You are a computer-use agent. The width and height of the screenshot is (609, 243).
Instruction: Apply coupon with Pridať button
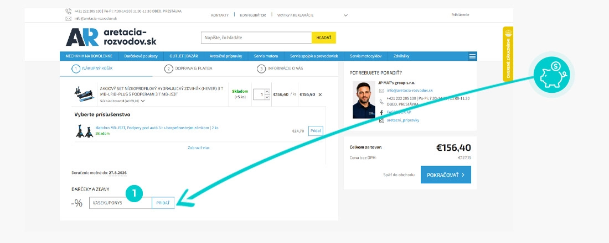click(163, 203)
